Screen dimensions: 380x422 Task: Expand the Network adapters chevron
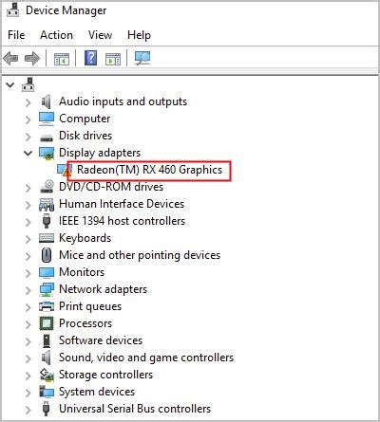coord(28,290)
